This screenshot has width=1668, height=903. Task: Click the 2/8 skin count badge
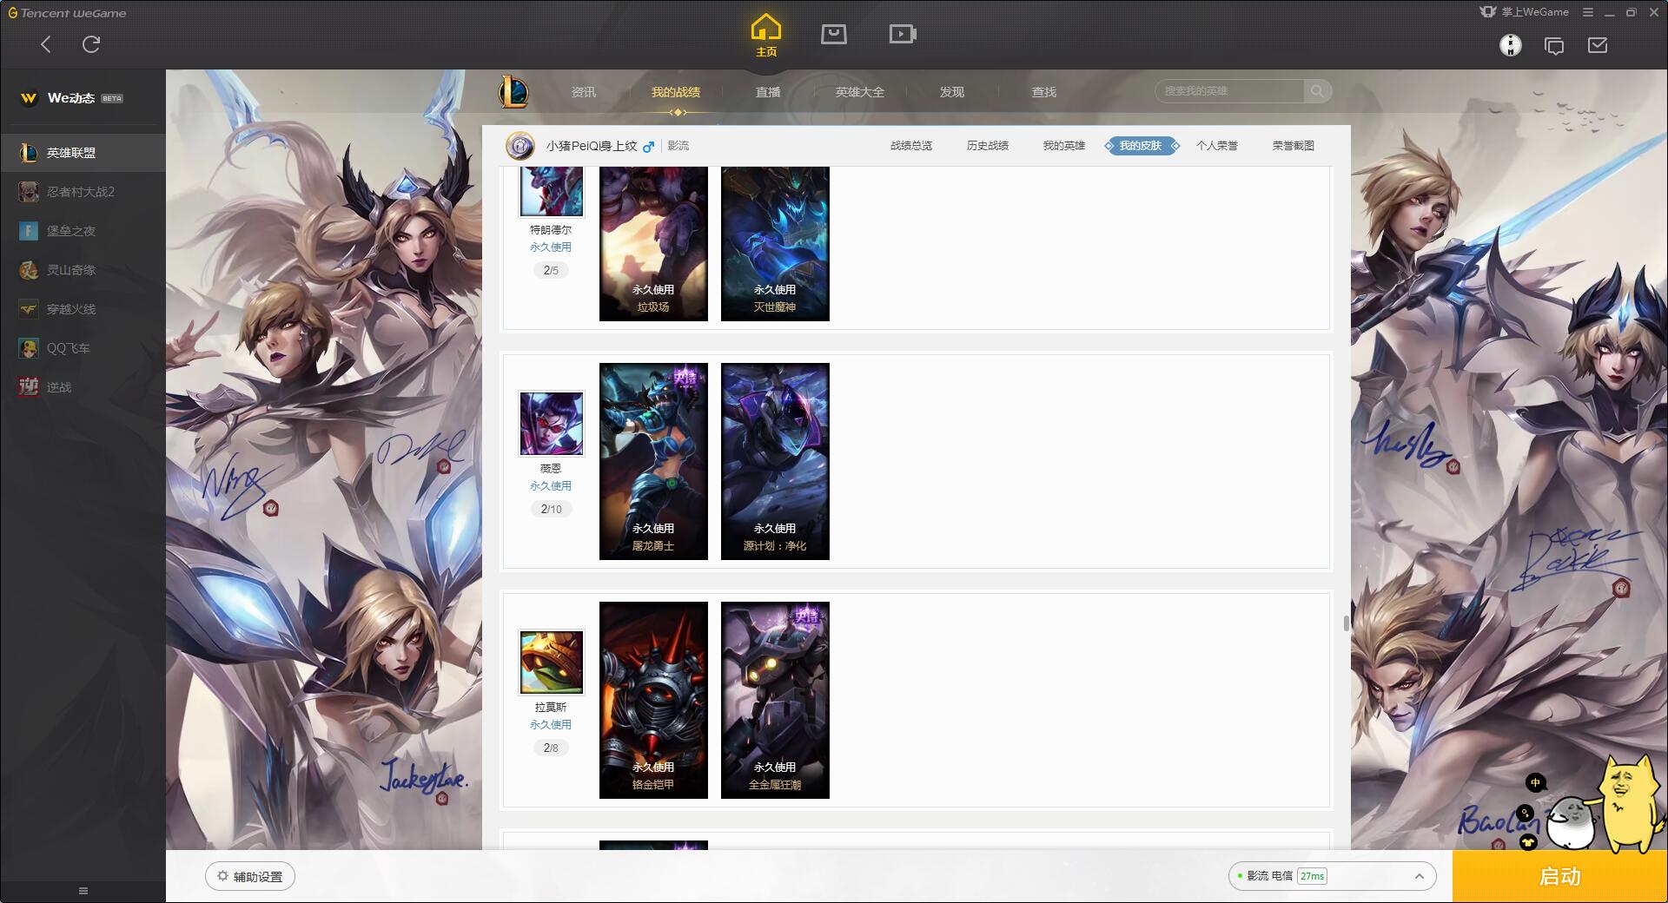[551, 748]
